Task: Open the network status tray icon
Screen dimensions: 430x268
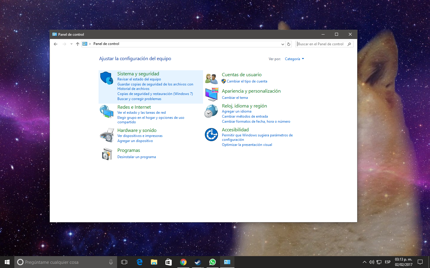Action: click(379, 262)
